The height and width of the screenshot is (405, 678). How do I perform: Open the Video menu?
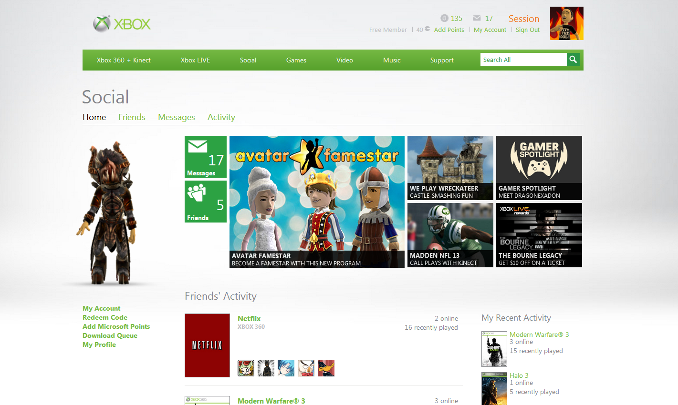[x=344, y=60]
